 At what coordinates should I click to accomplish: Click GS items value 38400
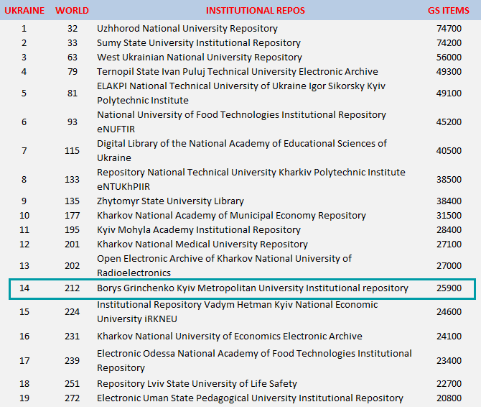coord(449,201)
